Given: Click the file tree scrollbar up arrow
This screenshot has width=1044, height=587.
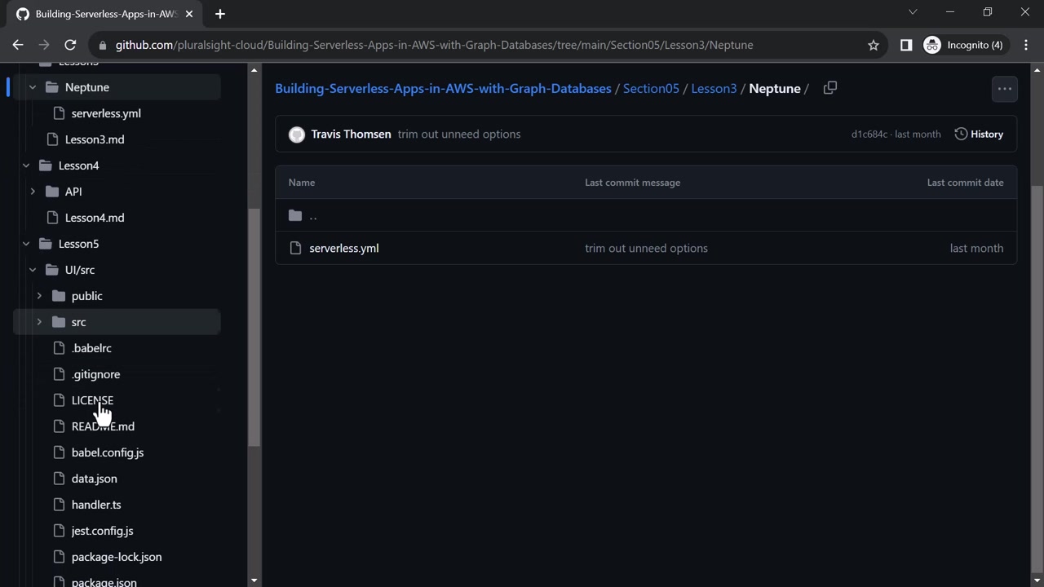Looking at the screenshot, I should pos(254,71).
